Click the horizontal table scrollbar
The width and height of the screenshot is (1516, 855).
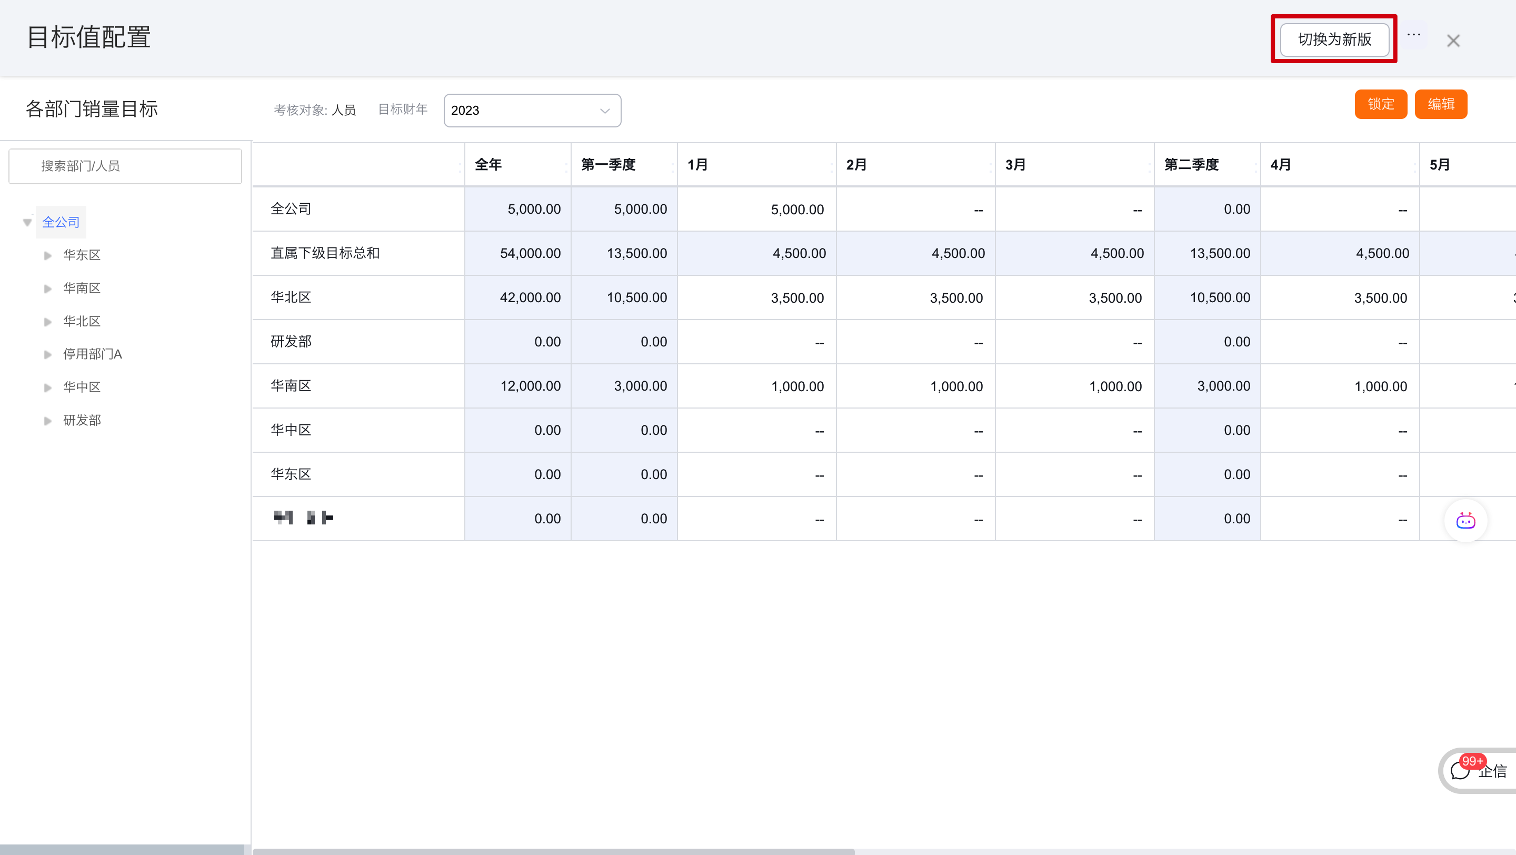point(553,851)
